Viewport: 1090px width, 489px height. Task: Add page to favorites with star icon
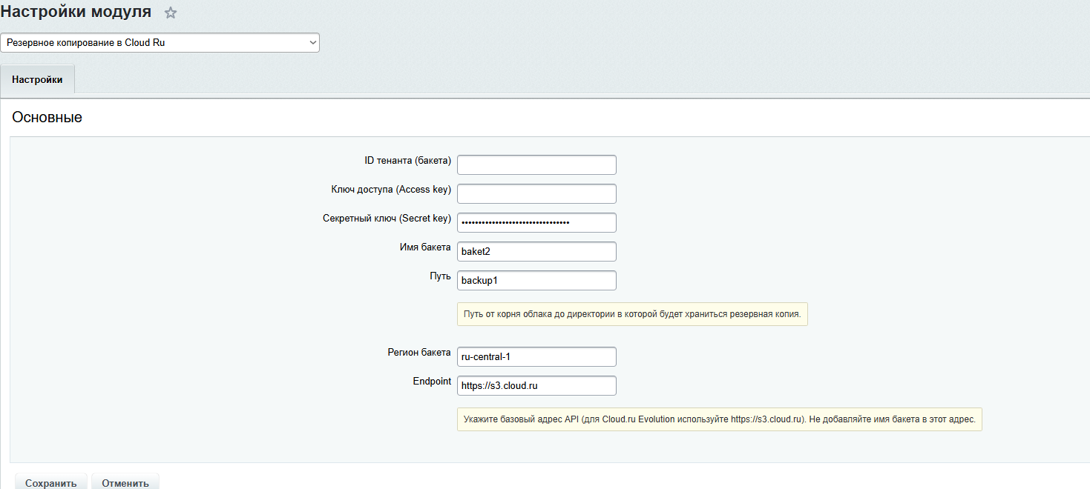(x=171, y=13)
